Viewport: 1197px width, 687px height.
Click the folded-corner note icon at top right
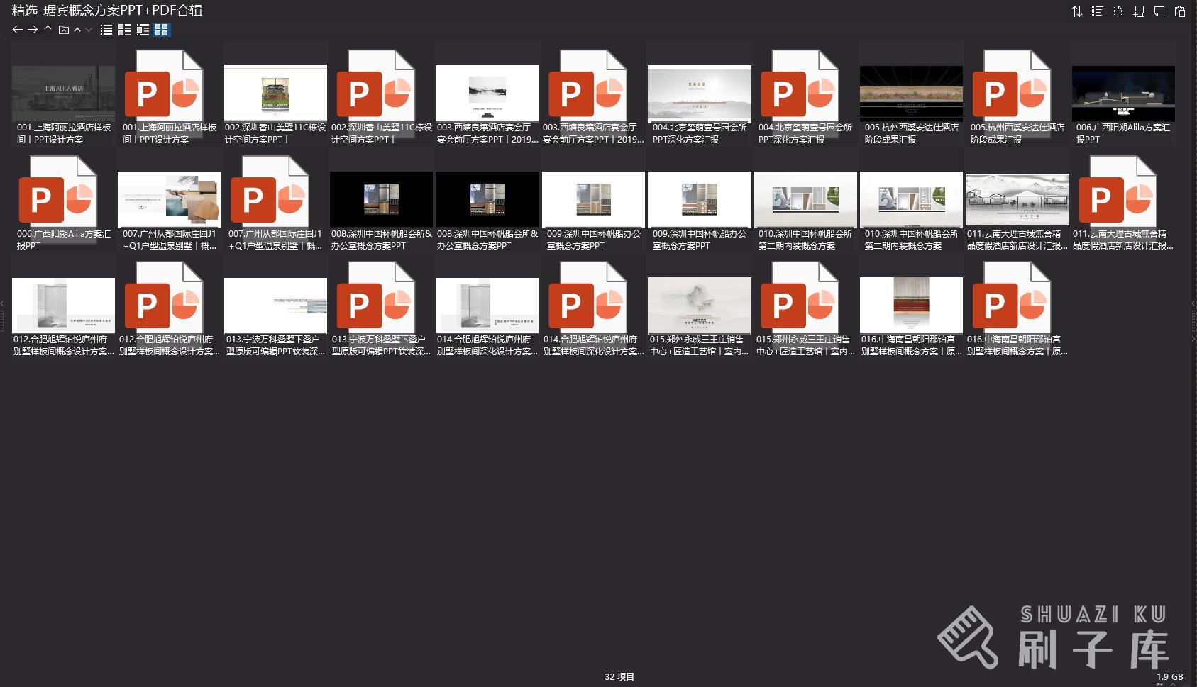click(1159, 11)
